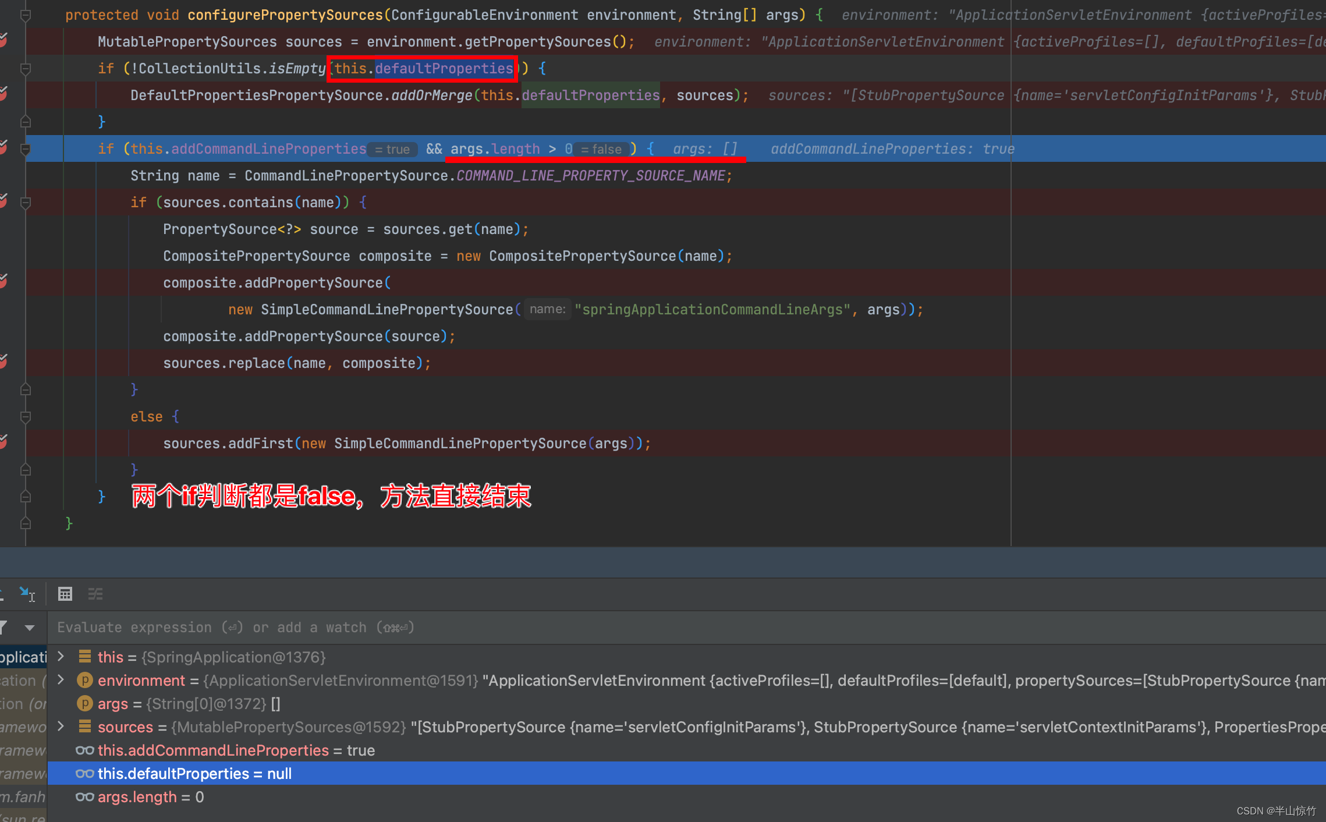Toggle breakpoint on sources.replace line
Viewport: 1326px width, 822px height.
3,362
